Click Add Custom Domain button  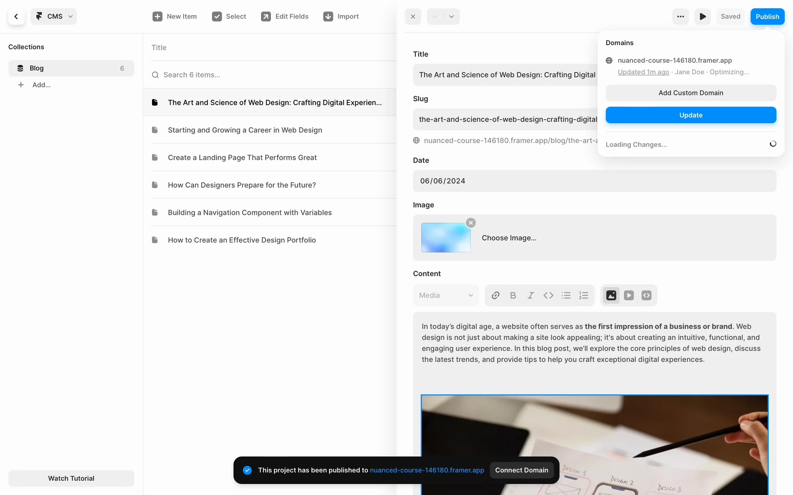(691, 93)
